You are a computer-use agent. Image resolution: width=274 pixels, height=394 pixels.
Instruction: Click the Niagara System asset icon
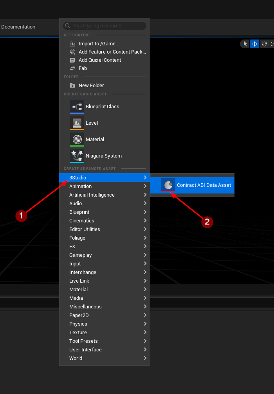pyautogui.click(x=77, y=156)
